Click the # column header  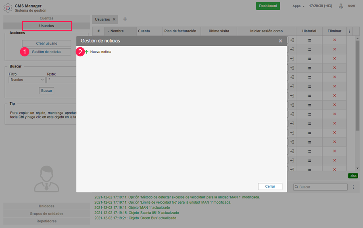click(98, 31)
